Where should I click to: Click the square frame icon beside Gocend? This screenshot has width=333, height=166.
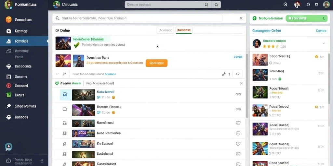[9, 77]
